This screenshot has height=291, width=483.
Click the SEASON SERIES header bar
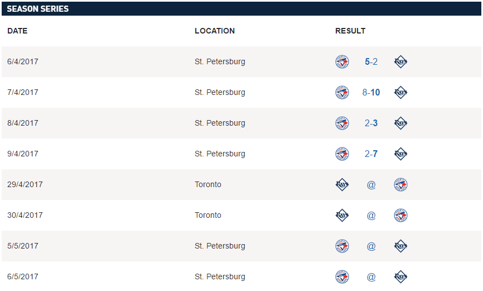tap(241, 9)
